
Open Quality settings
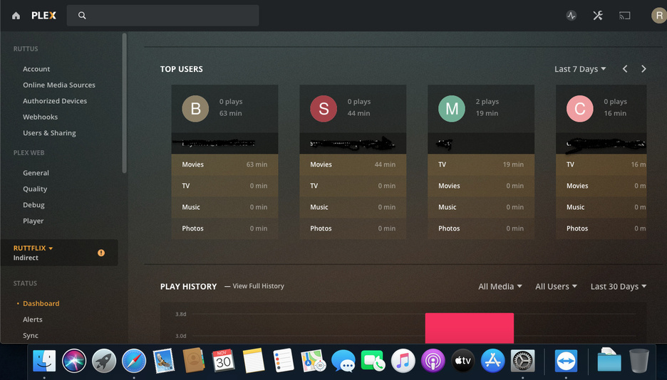[35, 189]
